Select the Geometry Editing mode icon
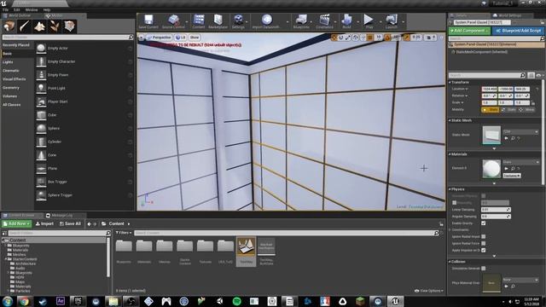 click(69, 26)
